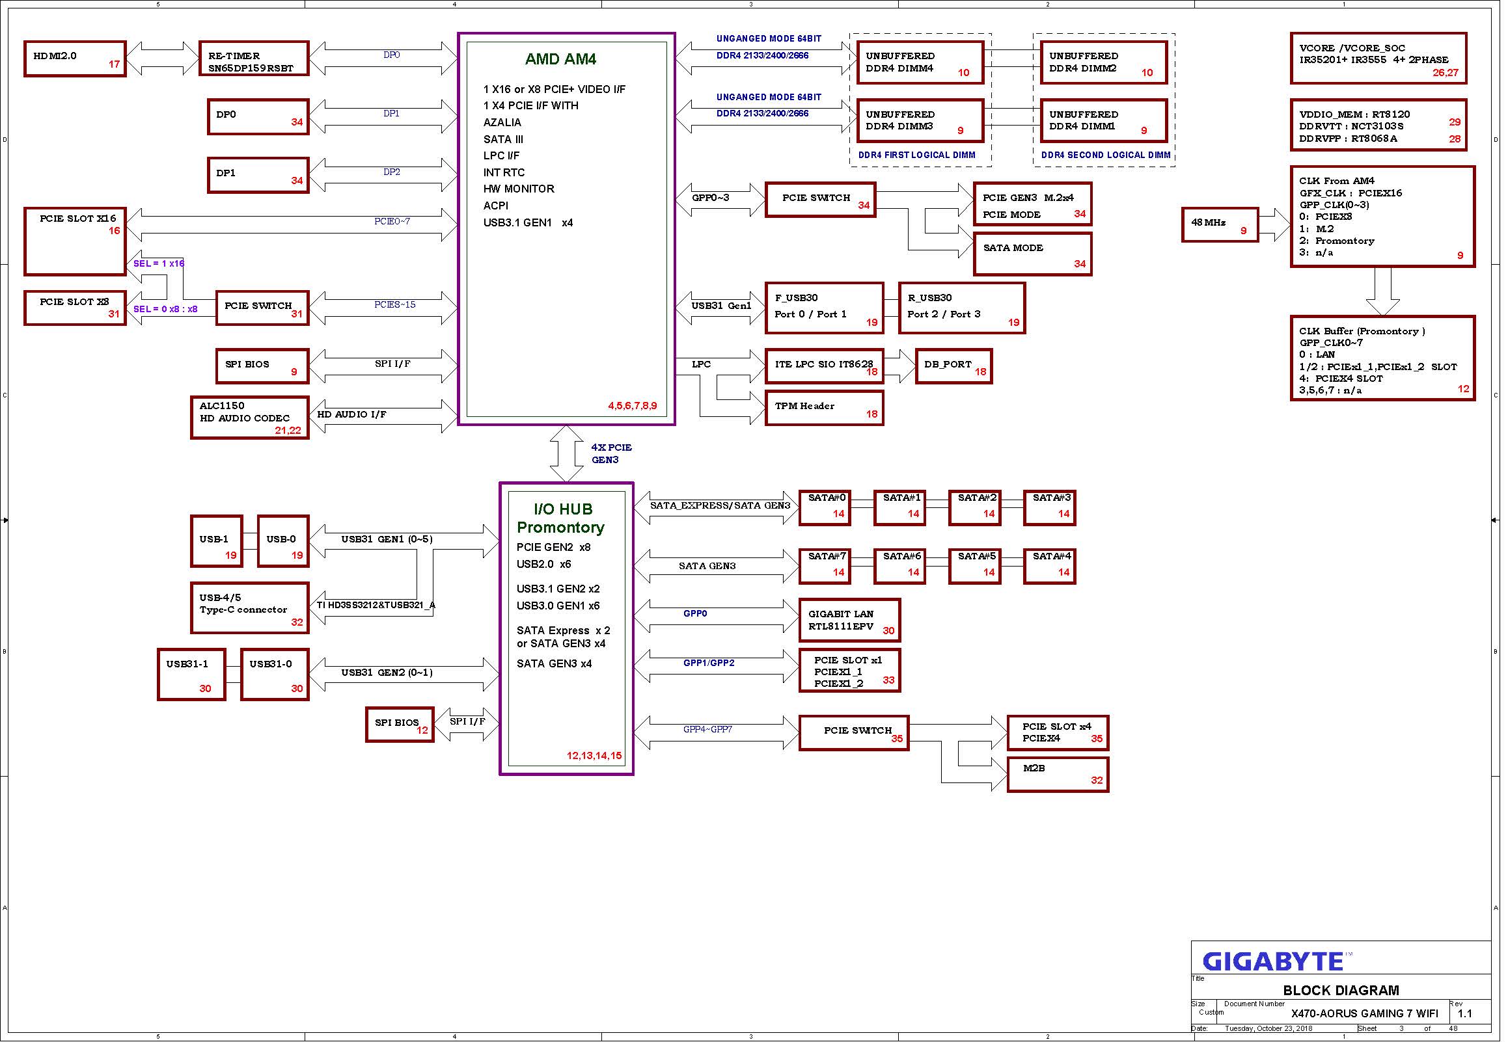Click the HDMI2.0 connector box
This screenshot has height=1042, width=1508.
coord(75,59)
